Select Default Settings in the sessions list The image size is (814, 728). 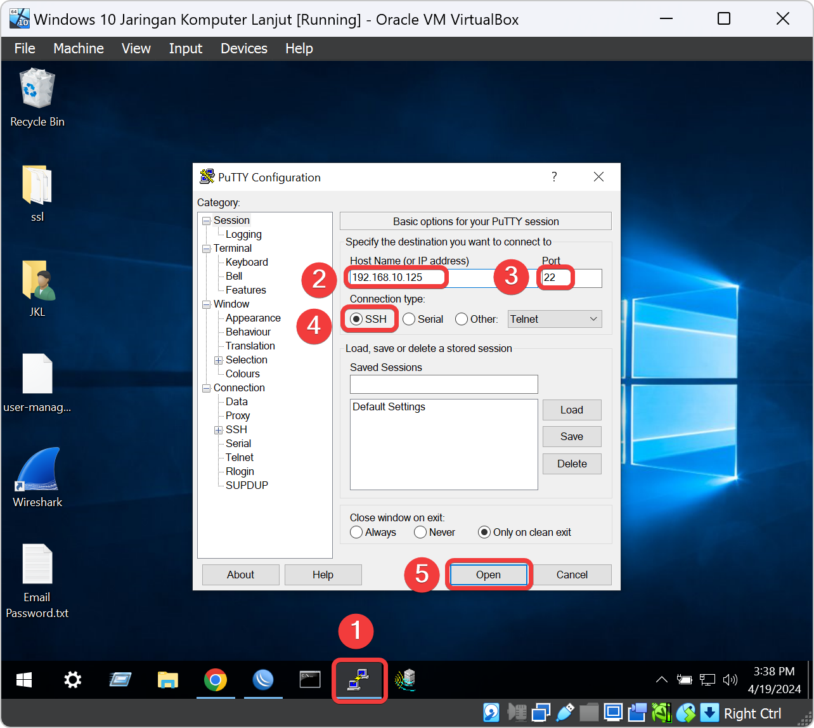pyautogui.click(x=389, y=406)
